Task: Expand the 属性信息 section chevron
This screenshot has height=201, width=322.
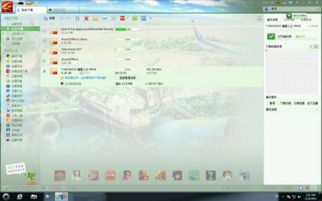Action: (x=317, y=110)
